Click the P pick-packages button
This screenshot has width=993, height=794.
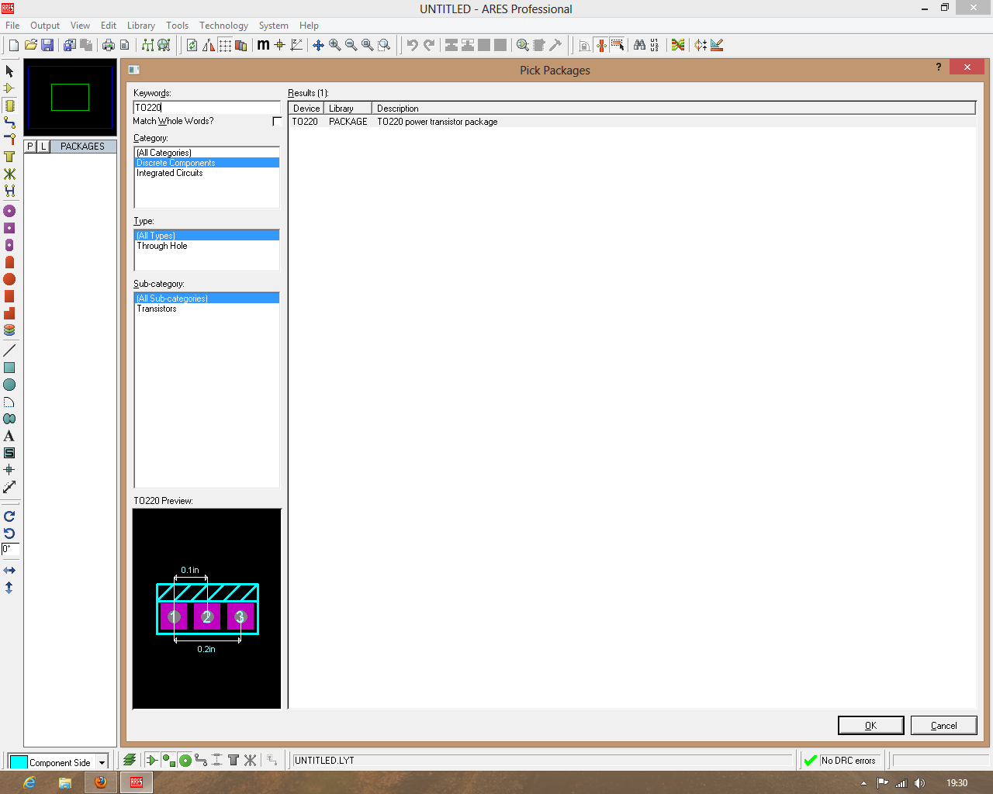pyautogui.click(x=30, y=146)
